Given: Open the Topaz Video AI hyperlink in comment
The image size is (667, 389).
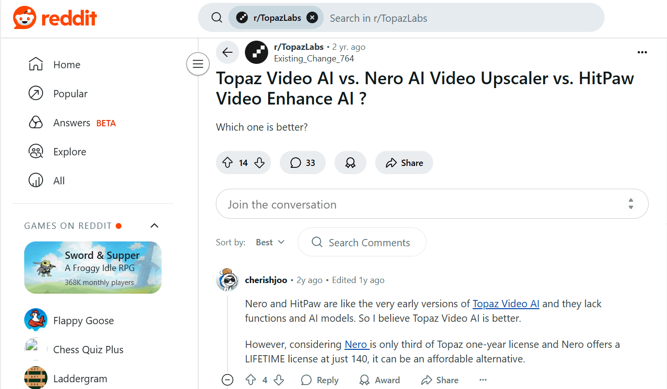Looking at the screenshot, I should pyautogui.click(x=506, y=304).
